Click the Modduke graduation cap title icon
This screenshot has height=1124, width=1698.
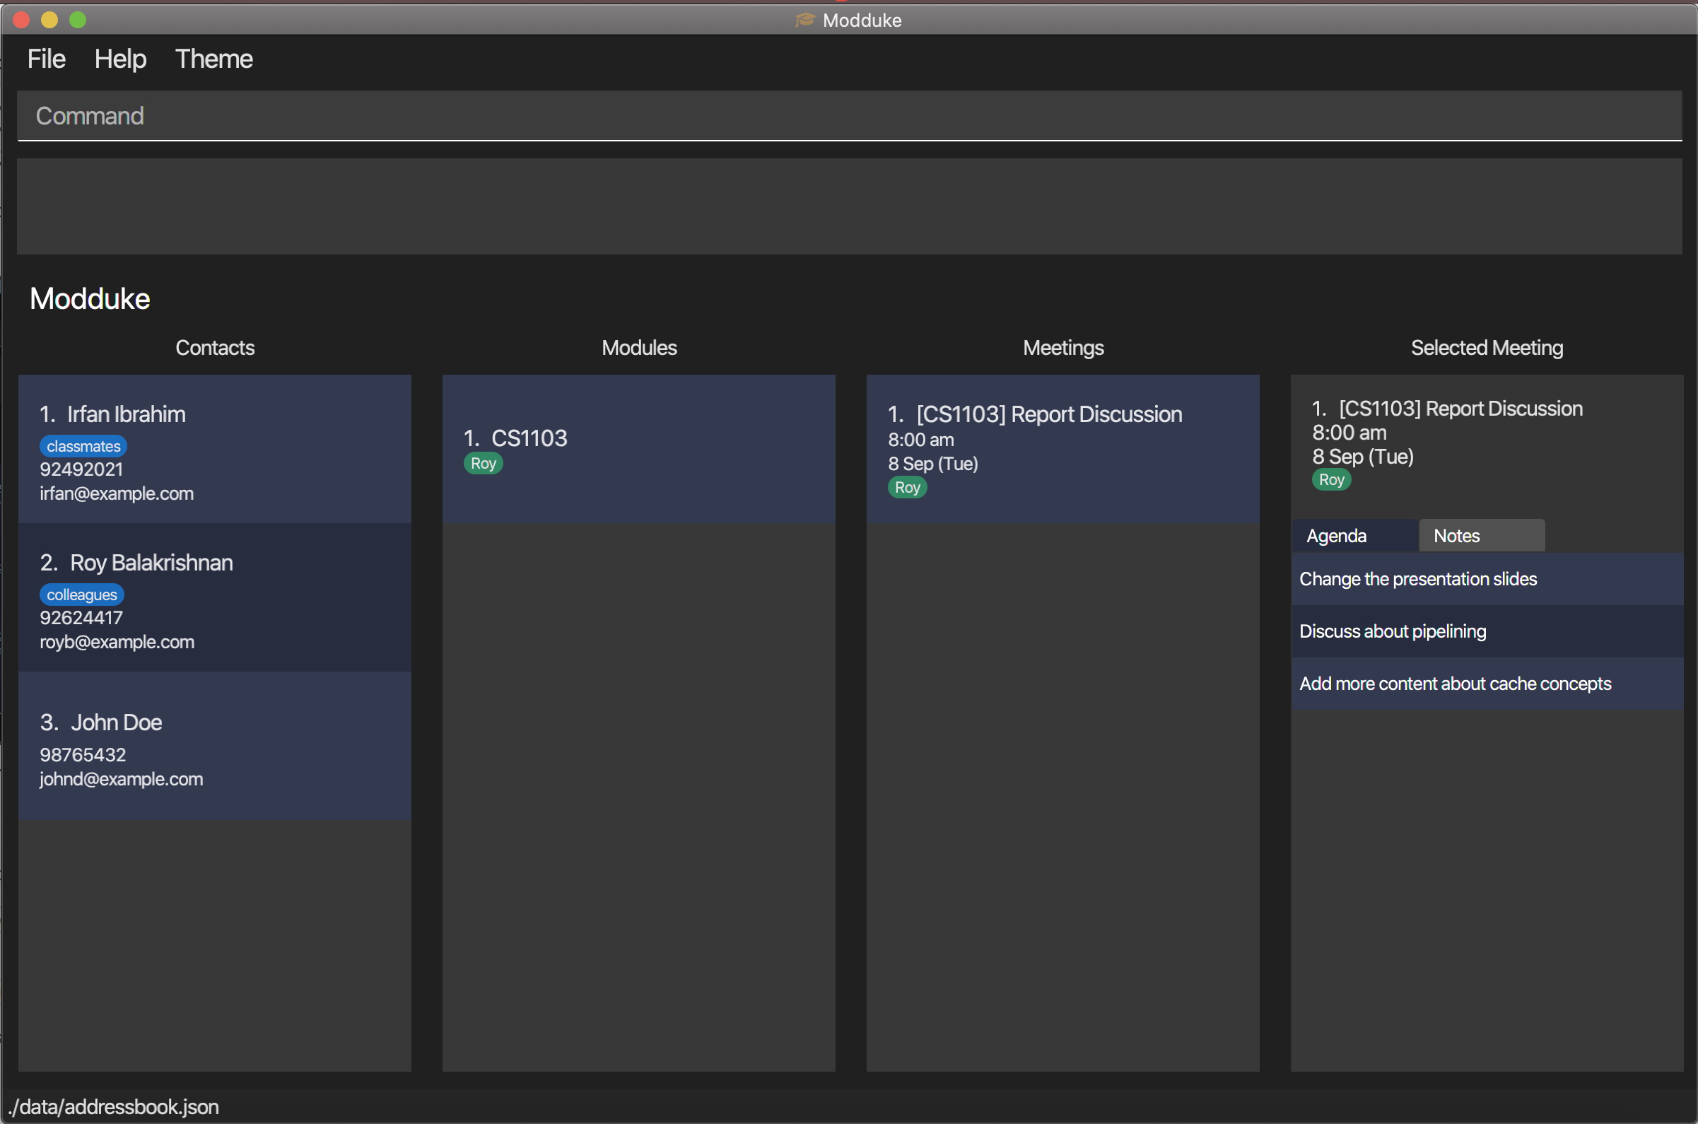(x=805, y=20)
